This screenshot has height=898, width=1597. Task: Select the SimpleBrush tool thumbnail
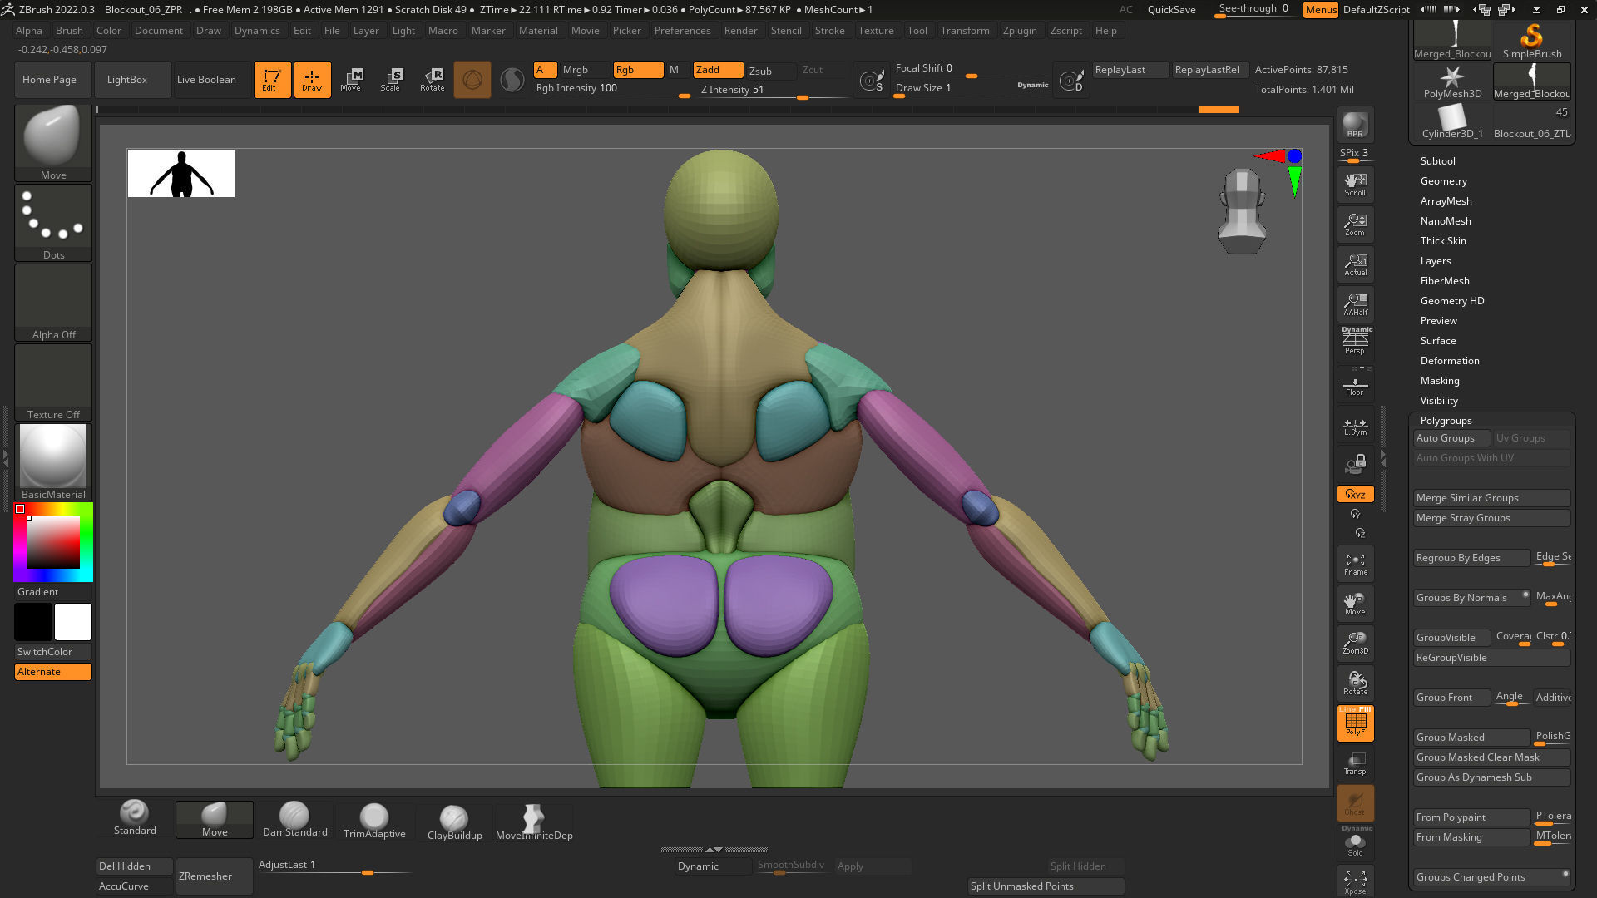[x=1531, y=40]
